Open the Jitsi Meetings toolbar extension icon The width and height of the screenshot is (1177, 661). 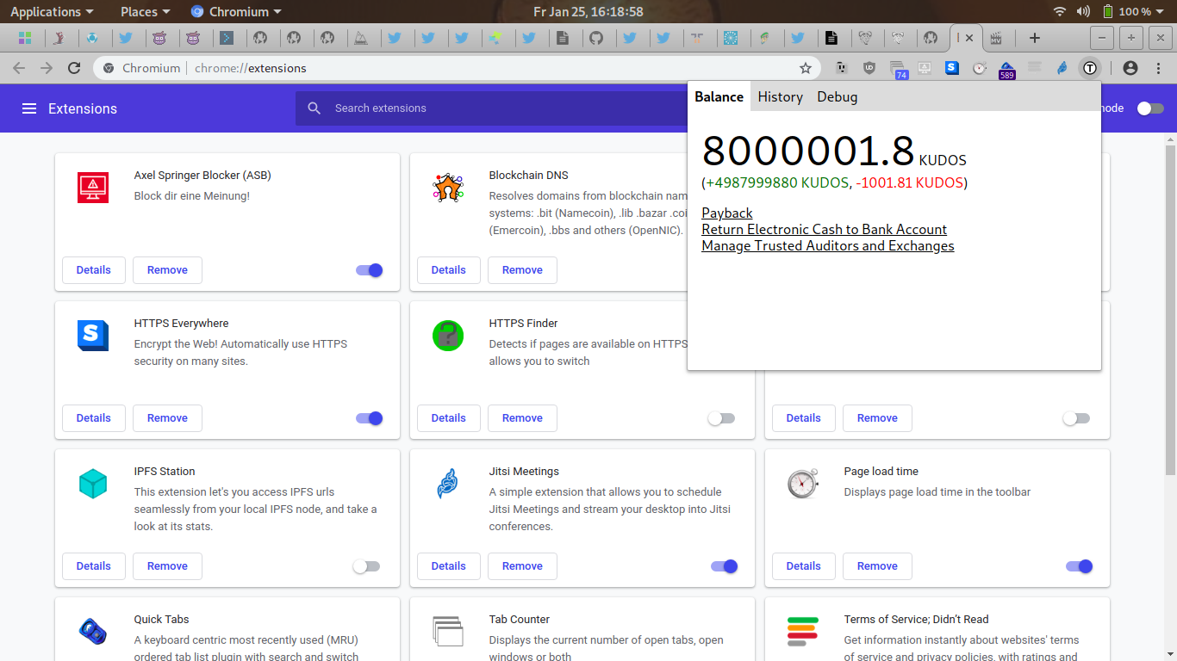pyautogui.click(x=1062, y=68)
